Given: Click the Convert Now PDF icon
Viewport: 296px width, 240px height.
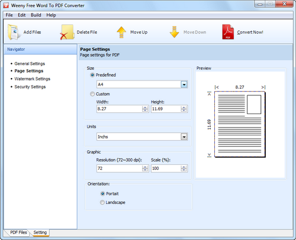Looking at the screenshot, I should pos(228,32).
